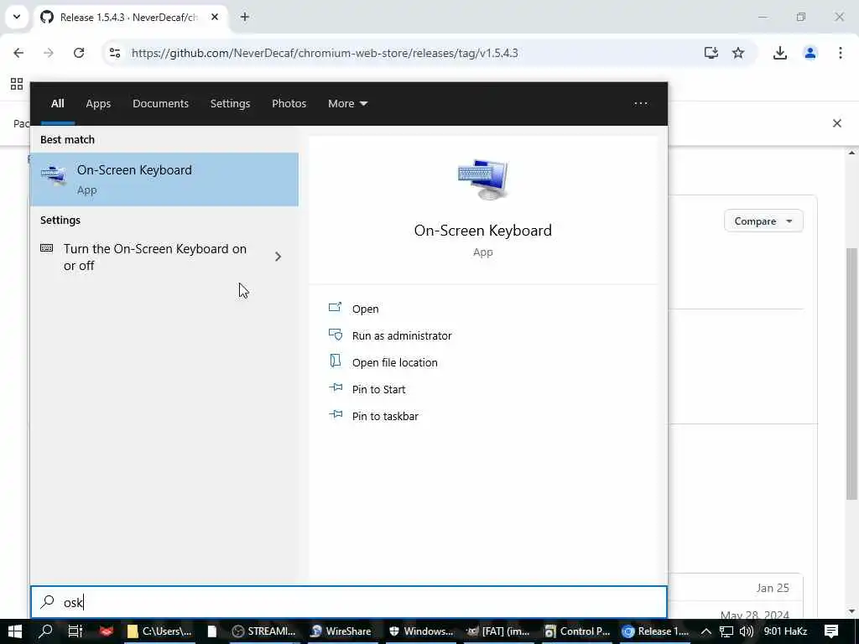The image size is (859, 644).
Task: Open search panel ellipsis options
Action: click(x=640, y=103)
